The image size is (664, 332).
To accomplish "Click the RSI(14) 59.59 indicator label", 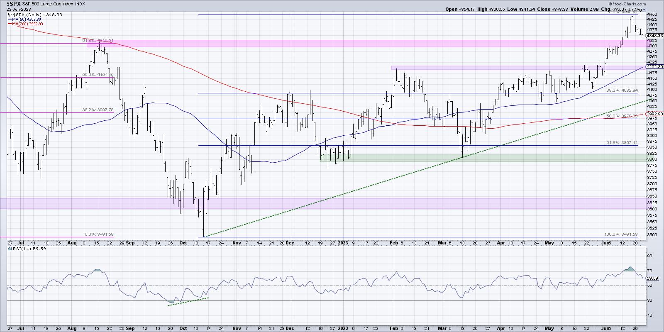I will coord(26,249).
